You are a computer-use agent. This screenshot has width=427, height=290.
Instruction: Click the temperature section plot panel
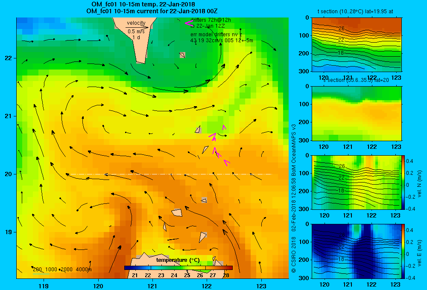tap(357, 45)
